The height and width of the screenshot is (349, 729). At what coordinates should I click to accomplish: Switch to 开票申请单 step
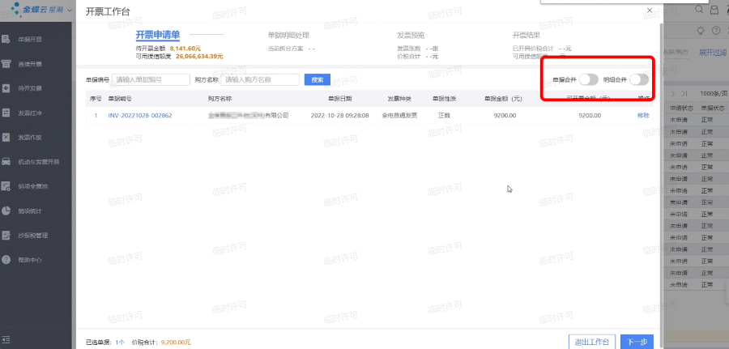158,36
